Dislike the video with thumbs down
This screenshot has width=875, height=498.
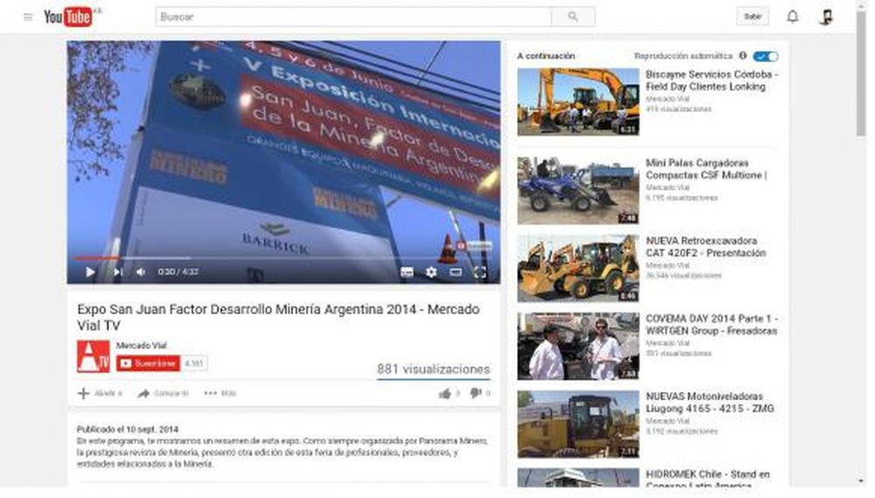[x=475, y=394]
